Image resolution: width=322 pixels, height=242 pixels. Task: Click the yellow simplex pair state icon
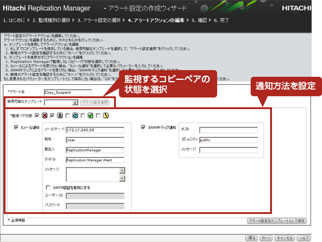pos(106,116)
